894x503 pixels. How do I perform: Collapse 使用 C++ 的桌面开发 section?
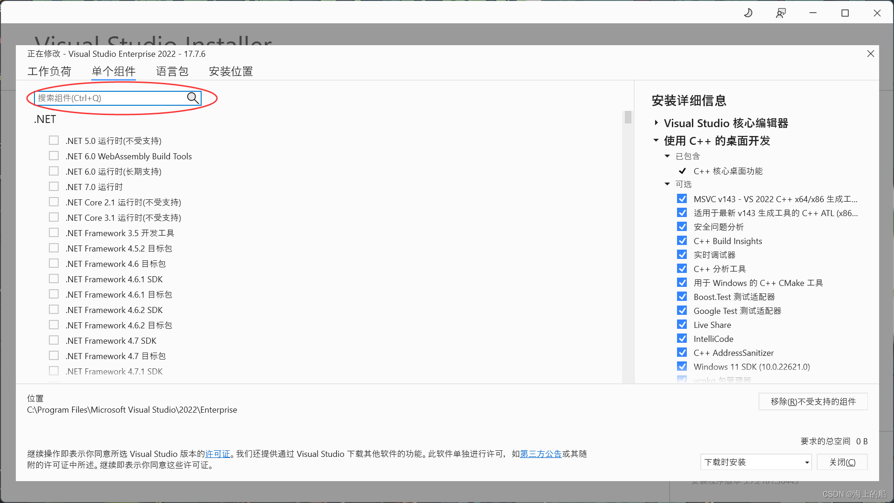(656, 140)
